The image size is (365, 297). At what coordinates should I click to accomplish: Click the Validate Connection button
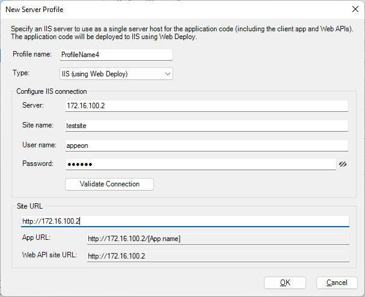109,184
